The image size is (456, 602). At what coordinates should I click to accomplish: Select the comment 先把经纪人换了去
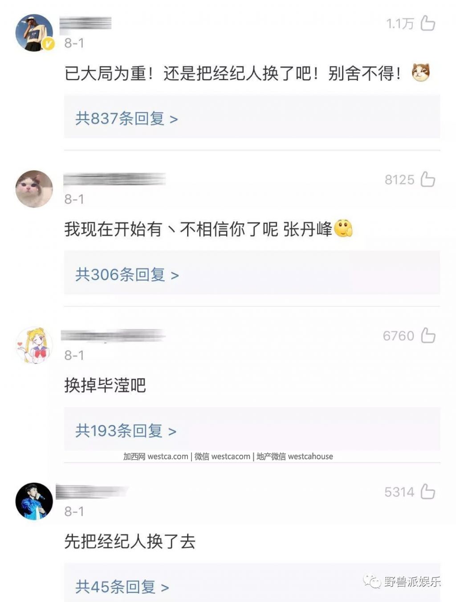pos(130,541)
